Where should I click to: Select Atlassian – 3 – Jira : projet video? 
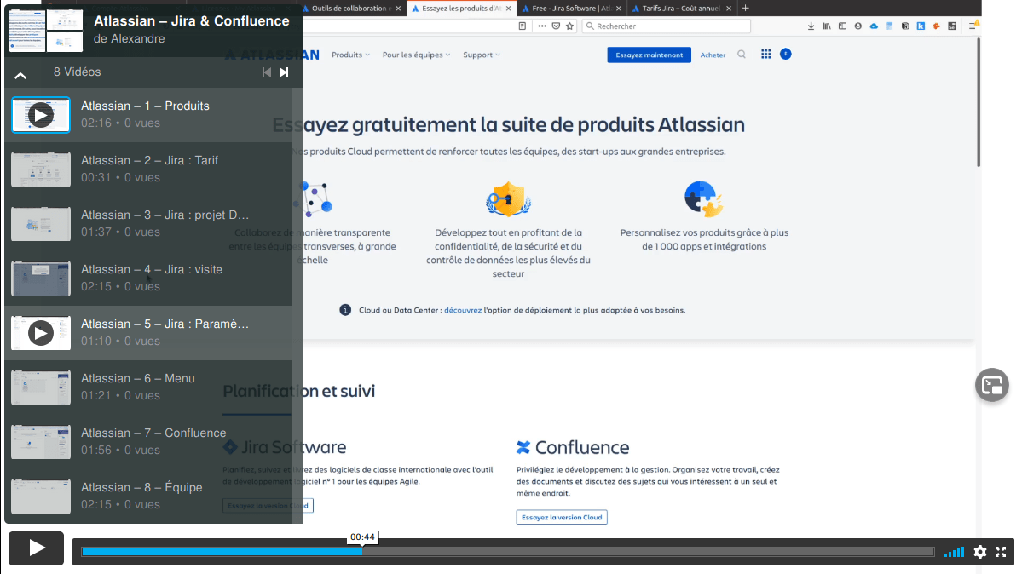(148, 224)
